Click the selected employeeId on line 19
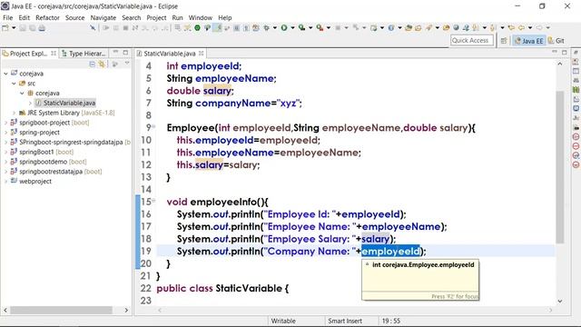The image size is (581, 327). pos(390,252)
